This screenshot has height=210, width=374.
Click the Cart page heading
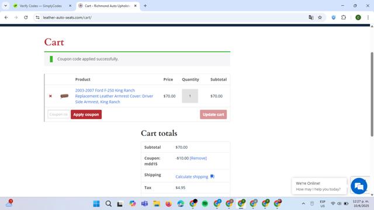(x=54, y=42)
